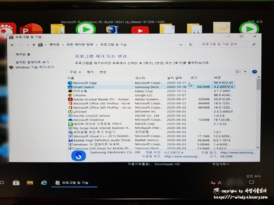Sort by 버전 column header

[217, 78]
